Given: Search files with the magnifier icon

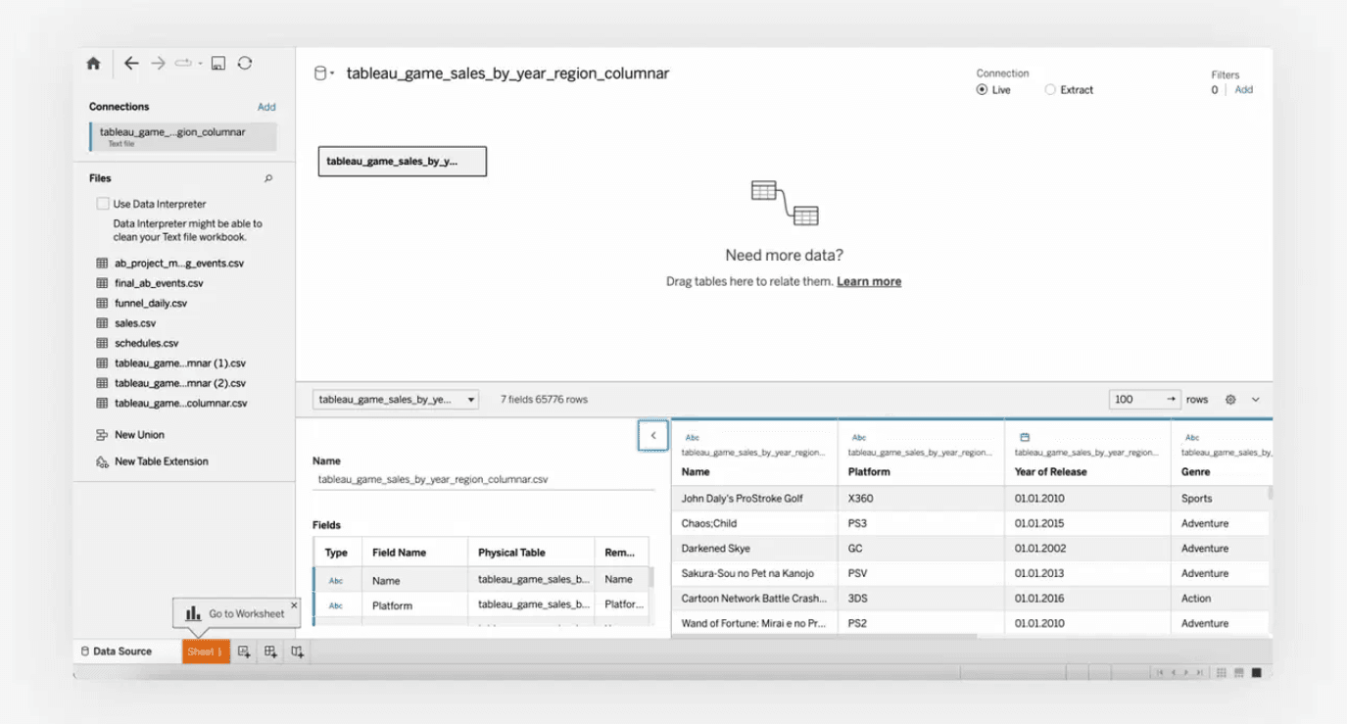Looking at the screenshot, I should click(x=268, y=178).
